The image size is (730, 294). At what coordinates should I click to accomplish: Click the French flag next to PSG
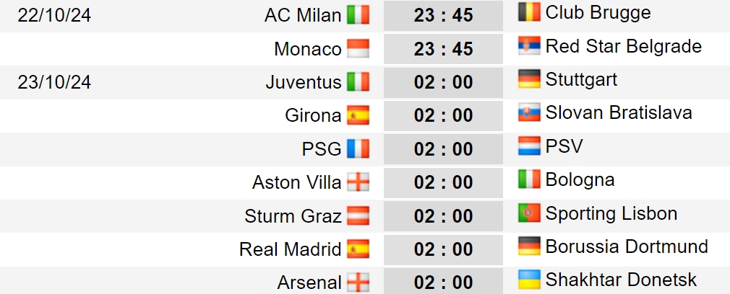click(358, 148)
